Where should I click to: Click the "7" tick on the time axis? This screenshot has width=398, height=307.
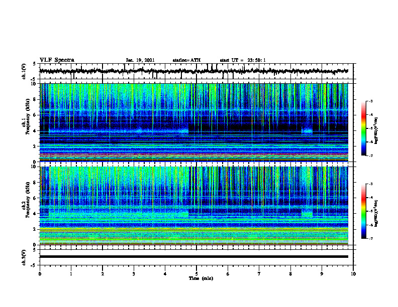[x=259, y=274]
